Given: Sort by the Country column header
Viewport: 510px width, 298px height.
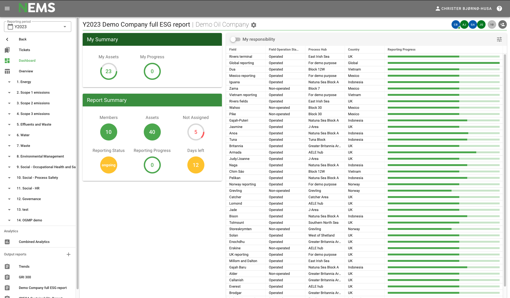Looking at the screenshot, I should pos(353,49).
